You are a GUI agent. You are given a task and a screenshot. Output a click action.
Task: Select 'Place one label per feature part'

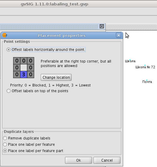click(5, 151)
